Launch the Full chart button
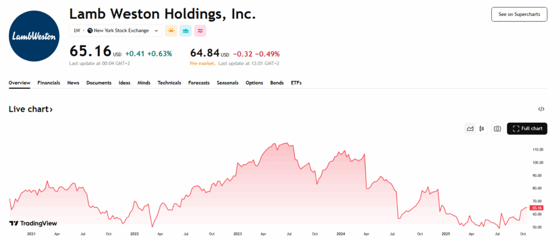 [527, 129]
